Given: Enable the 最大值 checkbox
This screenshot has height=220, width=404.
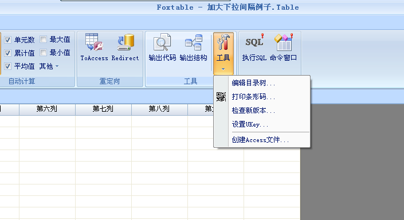Looking at the screenshot, I should click(x=44, y=39).
